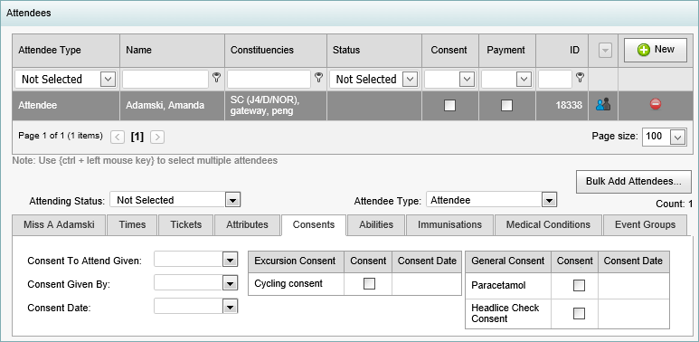Click the Excursion Consent column header

[x=295, y=261]
